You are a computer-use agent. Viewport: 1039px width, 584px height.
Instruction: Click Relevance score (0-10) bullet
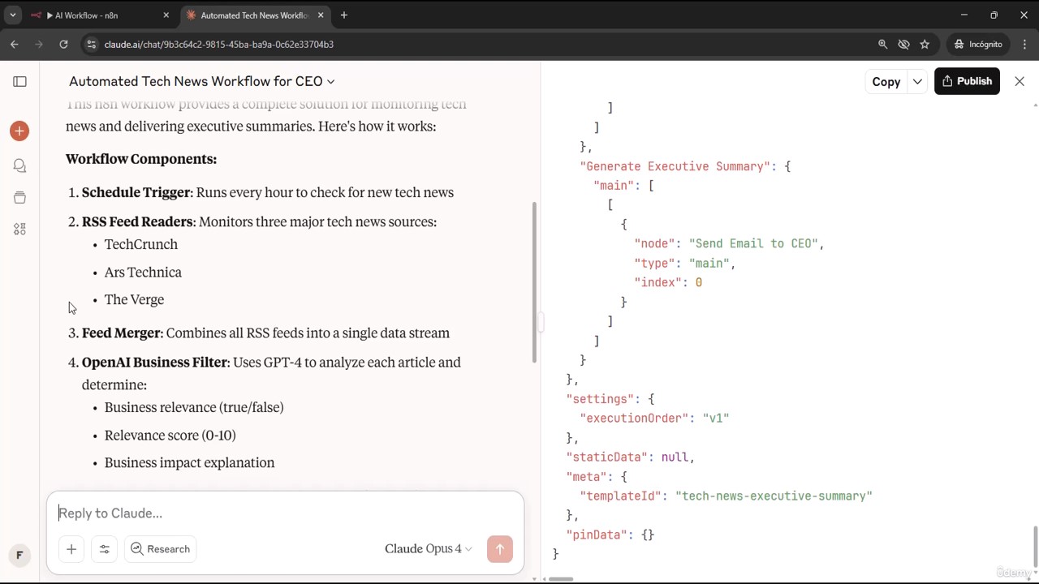click(170, 436)
